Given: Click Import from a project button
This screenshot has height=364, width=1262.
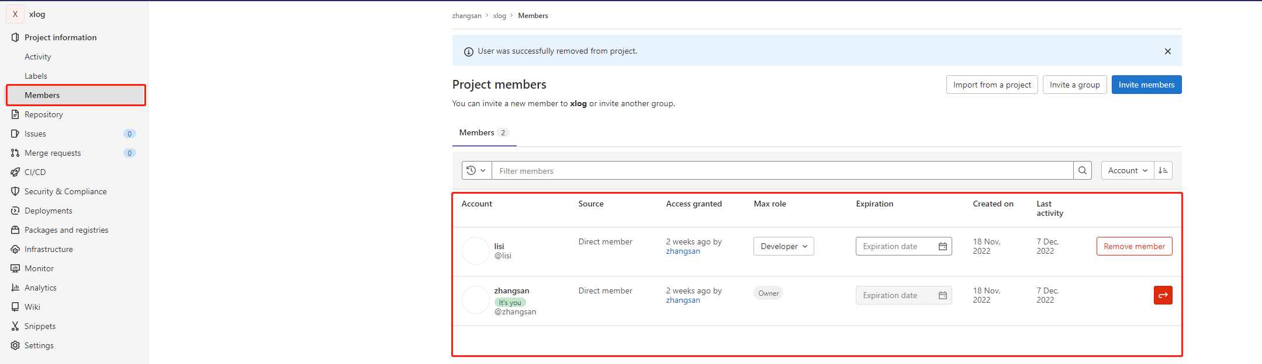Looking at the screenshot, I should point(991,85).
